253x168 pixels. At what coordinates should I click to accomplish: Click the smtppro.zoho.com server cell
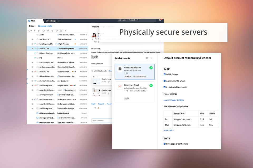pyautogui.click(x=185, y=125)
